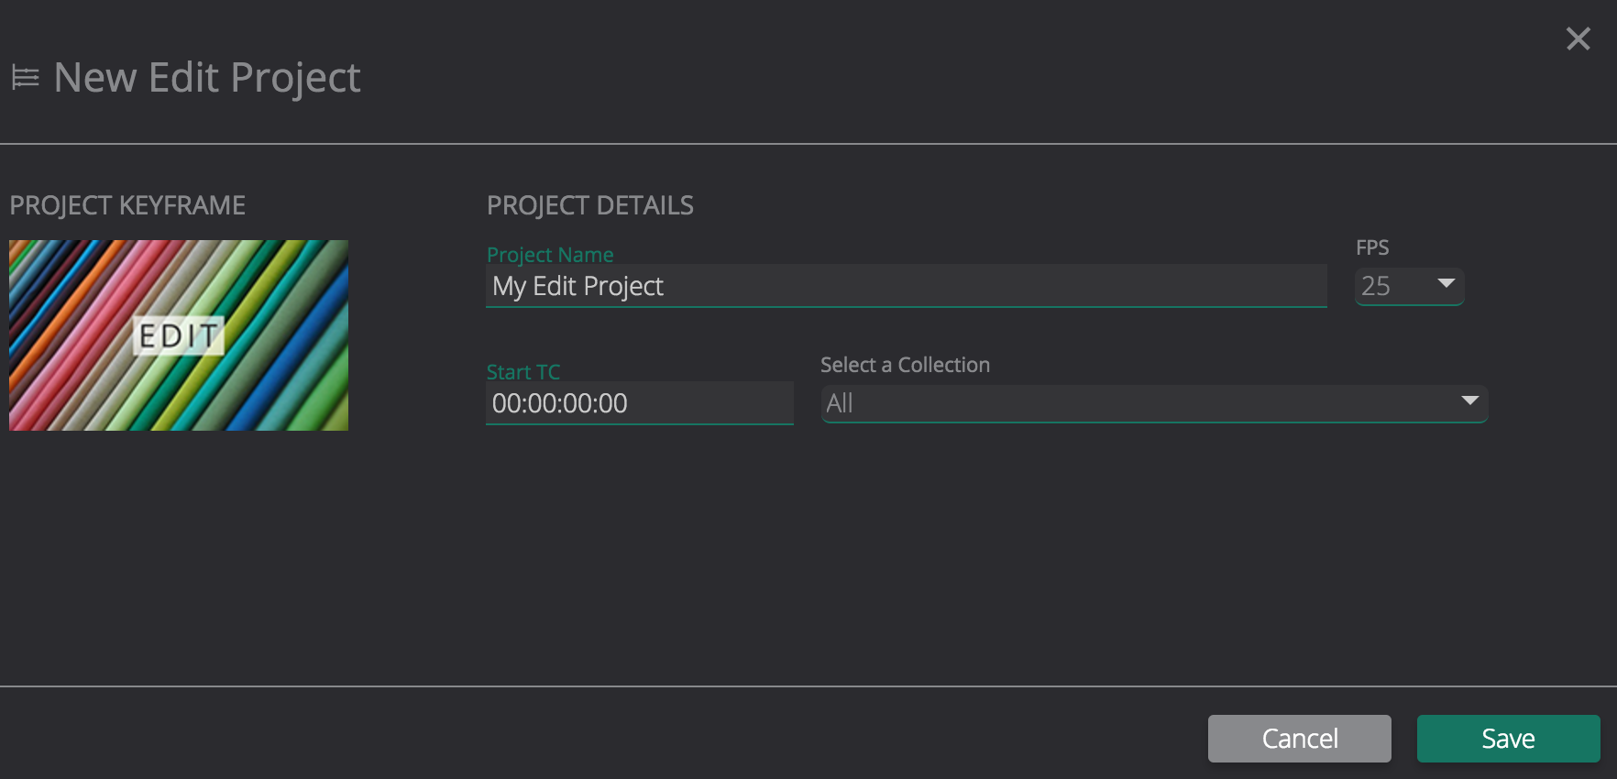The height and width of the screenshot is (779, 1617).
Task: Open the FPS dropdown showing 25
Action: tap(1393, 286)
